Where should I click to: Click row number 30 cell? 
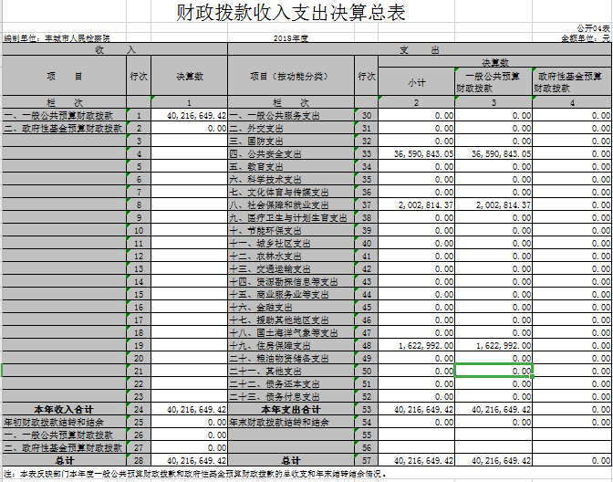(367, 115)
